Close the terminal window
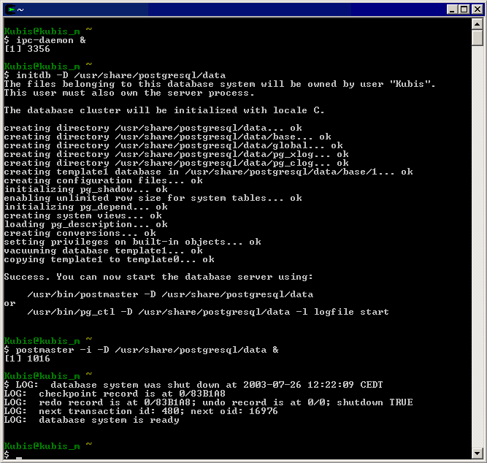The height and width of the screenshot is (463, 487). pyautogui.click(x=477, y=9)
